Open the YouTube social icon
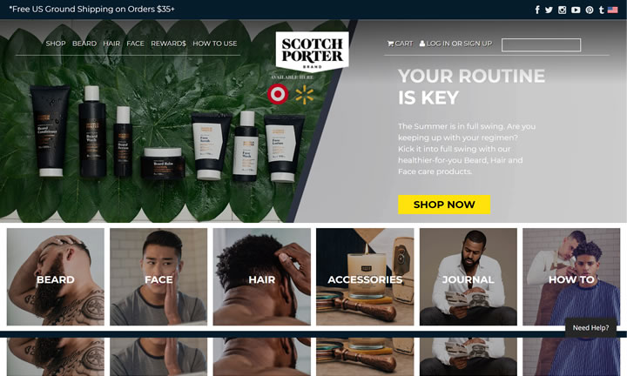Screen dimensions: 627x376 (x=576, y=10)
